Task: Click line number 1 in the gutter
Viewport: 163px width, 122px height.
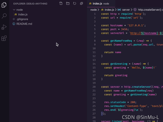Action: pyautogui.click(x=95, y=14)
